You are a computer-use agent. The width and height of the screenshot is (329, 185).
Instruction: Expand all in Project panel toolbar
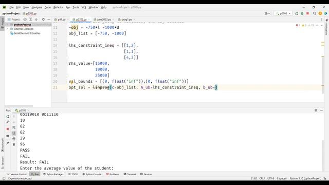[31, 20]
